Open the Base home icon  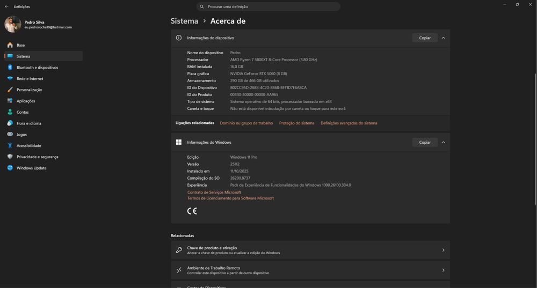[x=10, y=45]
